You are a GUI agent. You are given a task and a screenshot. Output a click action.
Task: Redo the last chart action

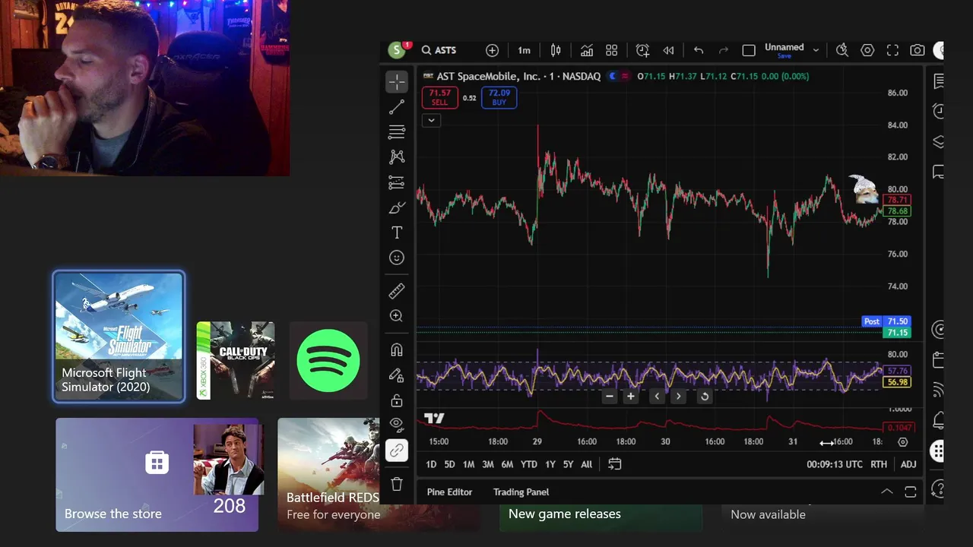point(724,50)
